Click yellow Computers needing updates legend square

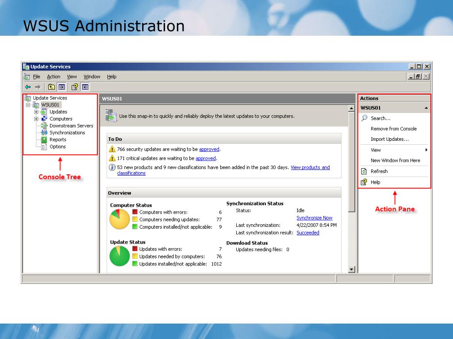click(x=134, y=219)
